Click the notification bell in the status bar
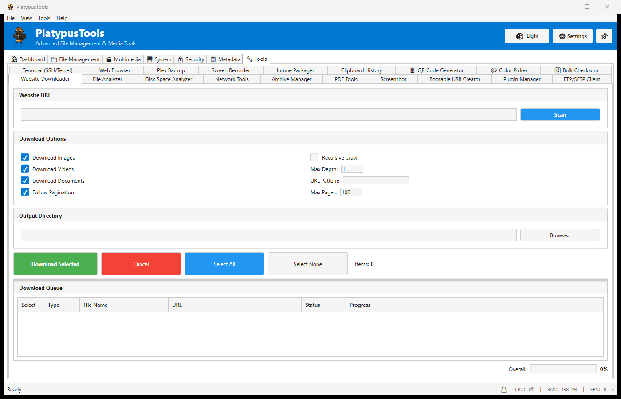 coord(503,389)
